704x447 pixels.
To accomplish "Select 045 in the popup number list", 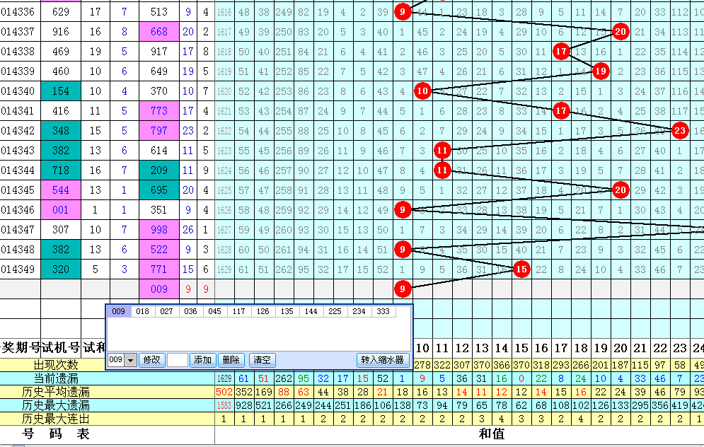I will (x=214, y=311).
